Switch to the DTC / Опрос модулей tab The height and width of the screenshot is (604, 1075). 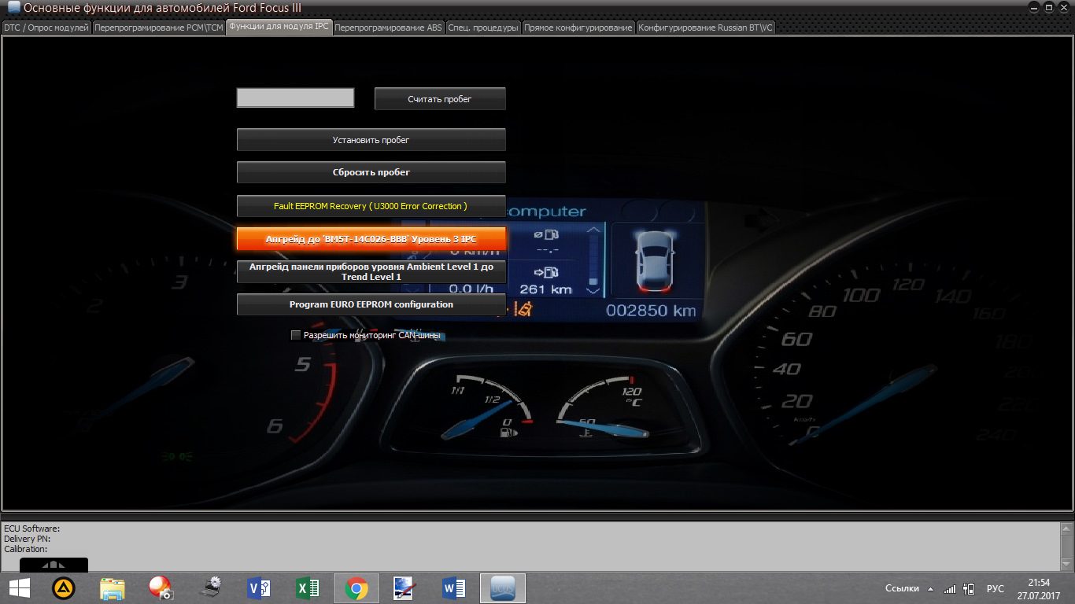point(46,28)
